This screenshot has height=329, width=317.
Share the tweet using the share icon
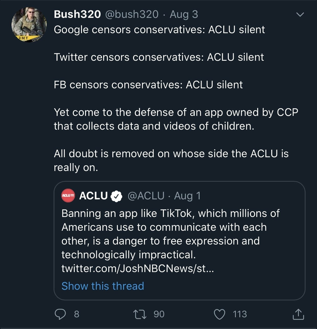[298, 313]
